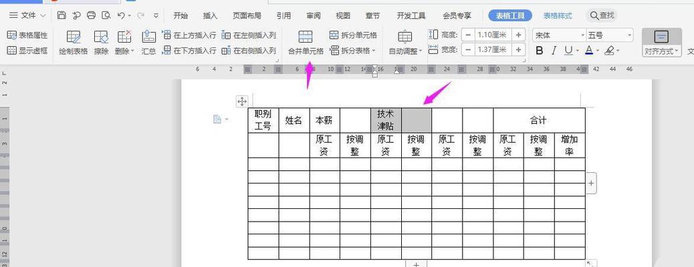The image size is (694, 267).
Task: Decrease the 高度 height value
Action: tap(468, 35)
